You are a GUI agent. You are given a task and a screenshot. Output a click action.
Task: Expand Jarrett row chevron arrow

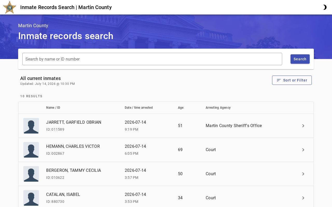303,126
